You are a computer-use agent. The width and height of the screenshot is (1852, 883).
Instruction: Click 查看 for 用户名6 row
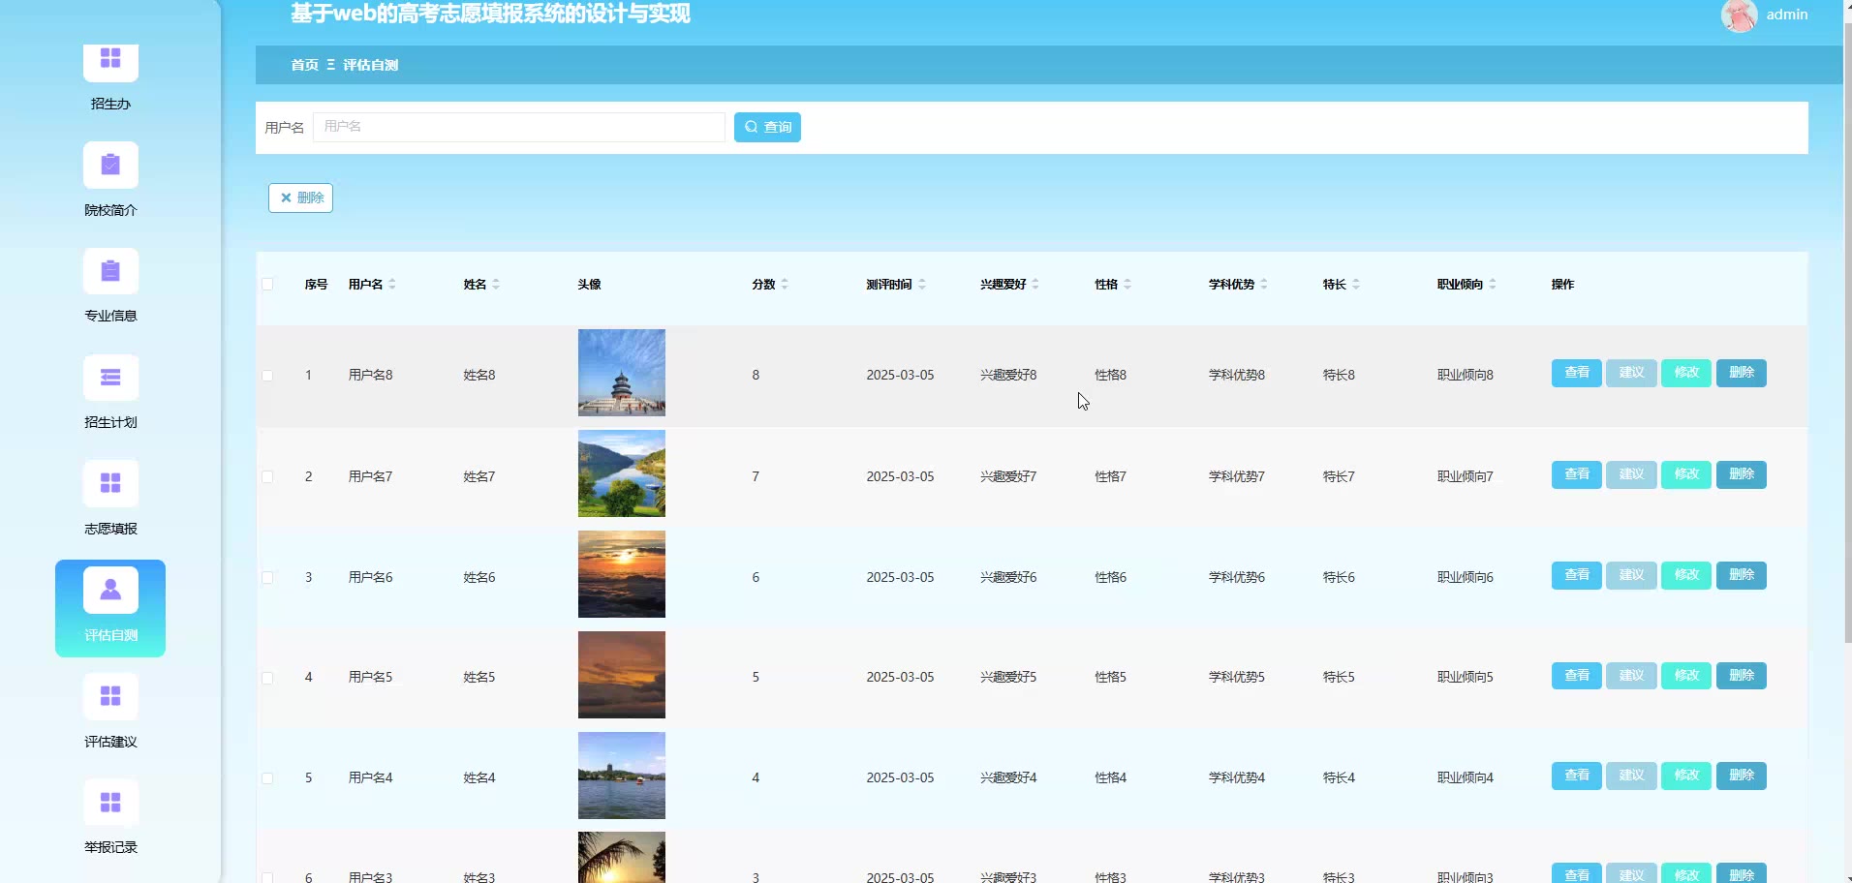1577,575
